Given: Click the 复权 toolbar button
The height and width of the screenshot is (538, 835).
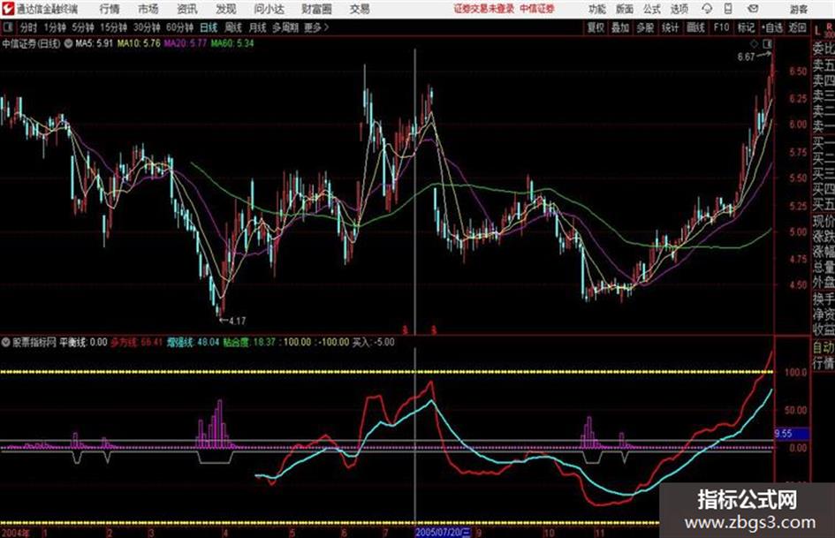Looking at the screenshot, I should [596, 27].
